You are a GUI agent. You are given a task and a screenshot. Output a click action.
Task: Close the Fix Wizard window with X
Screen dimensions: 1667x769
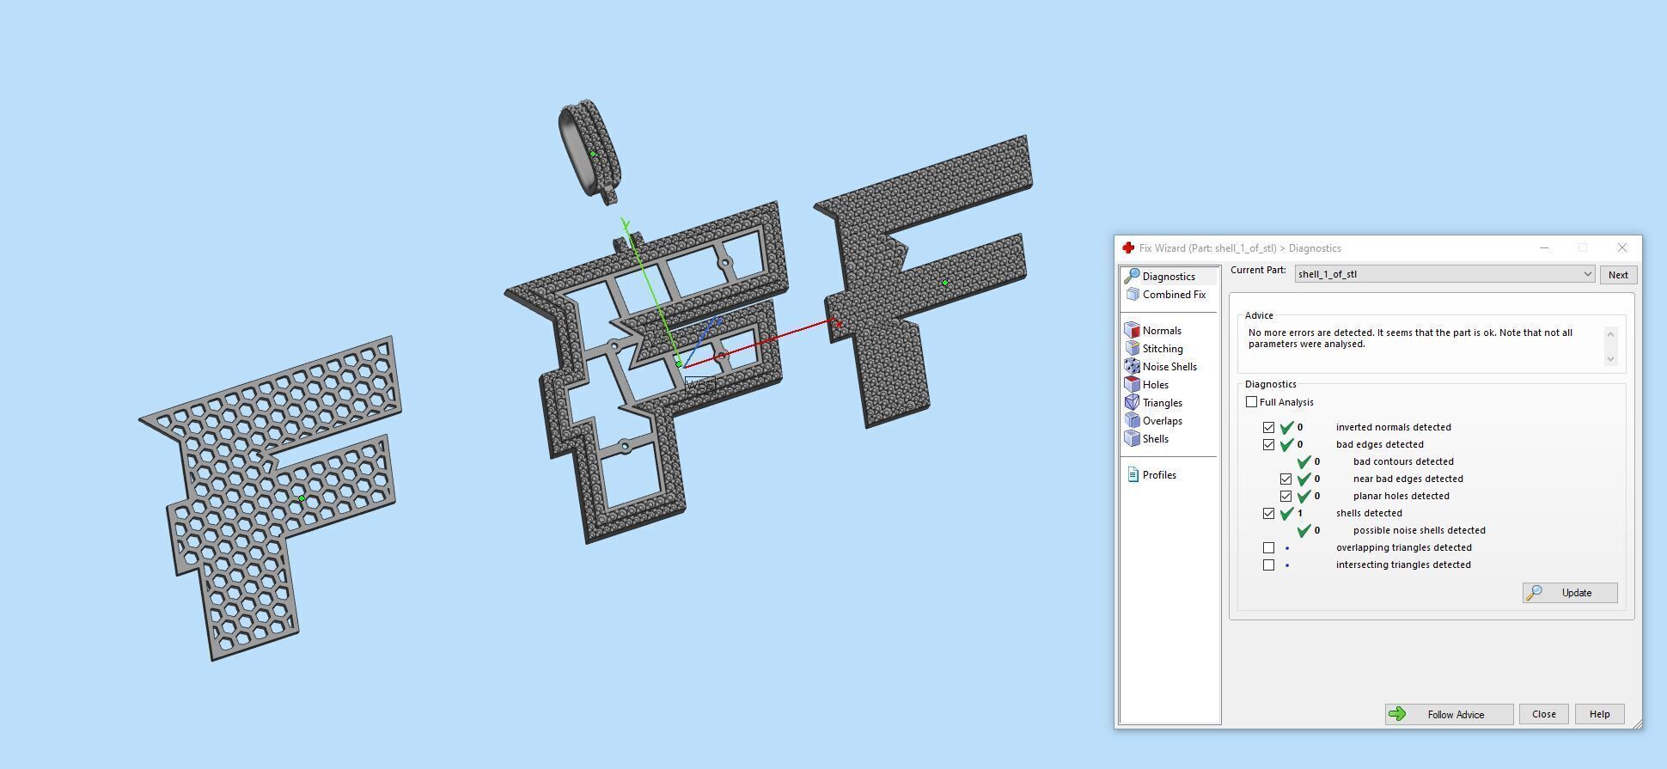click(1621, 248)
